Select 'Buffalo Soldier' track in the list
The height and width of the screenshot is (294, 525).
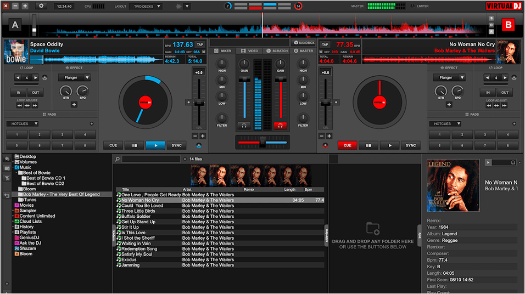coord(136,217)
